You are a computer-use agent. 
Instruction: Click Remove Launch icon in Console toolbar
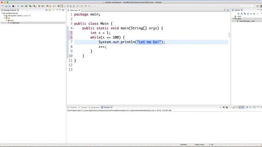tap(224, 107)
